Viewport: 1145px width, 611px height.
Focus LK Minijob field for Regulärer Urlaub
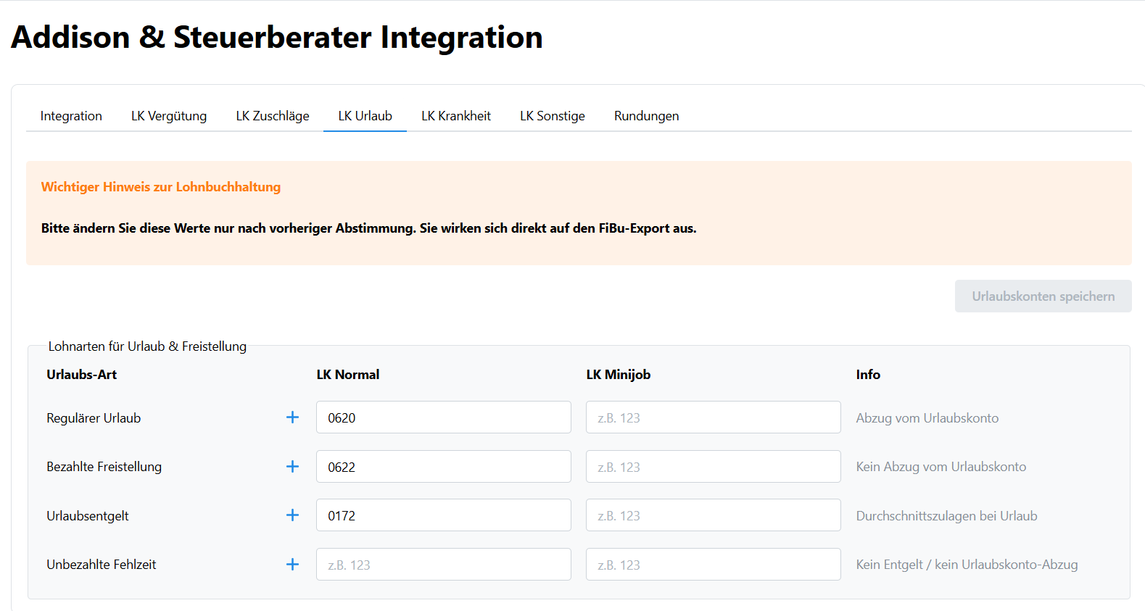pyautogui.click(x=714, y=417)
